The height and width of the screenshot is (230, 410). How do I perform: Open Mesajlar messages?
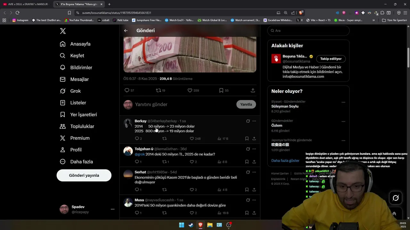coord(74,79)
